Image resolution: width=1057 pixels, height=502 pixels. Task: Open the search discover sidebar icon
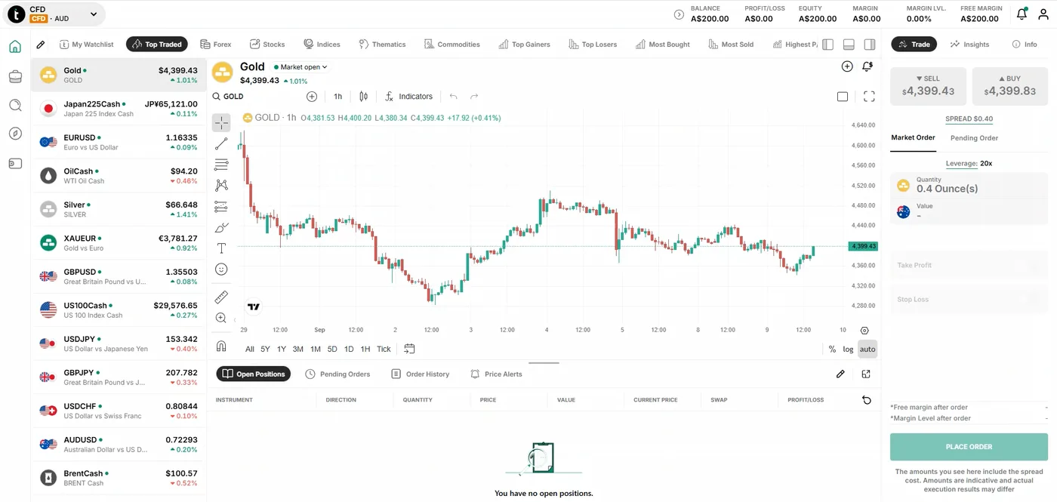click(x=15, y=105)
